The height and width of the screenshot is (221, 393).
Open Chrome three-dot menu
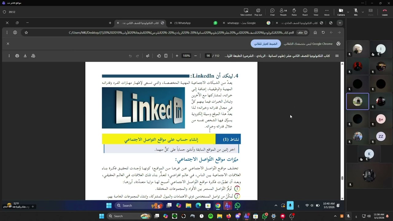click(x=7, y=33)
